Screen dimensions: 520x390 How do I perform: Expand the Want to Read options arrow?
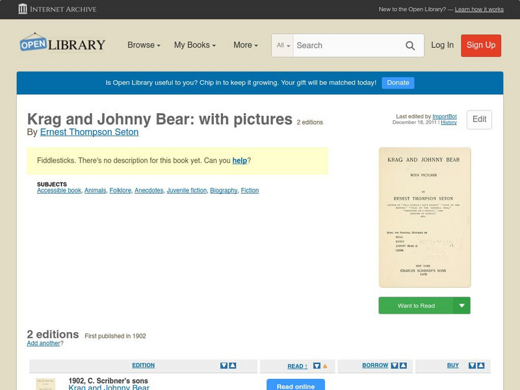tap(461, 305)
